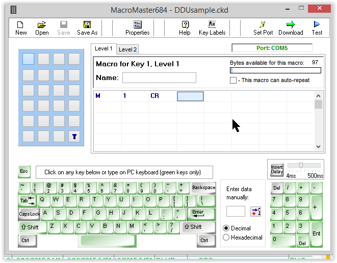Enable macro auto-repeat checkbox
This screenshot has height=263, width=337.
[233, 81]
